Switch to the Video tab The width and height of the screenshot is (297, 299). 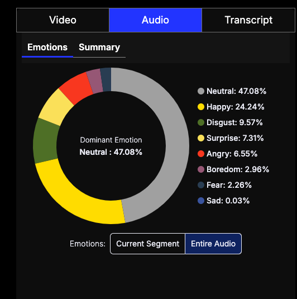click(x=63, y=20)
